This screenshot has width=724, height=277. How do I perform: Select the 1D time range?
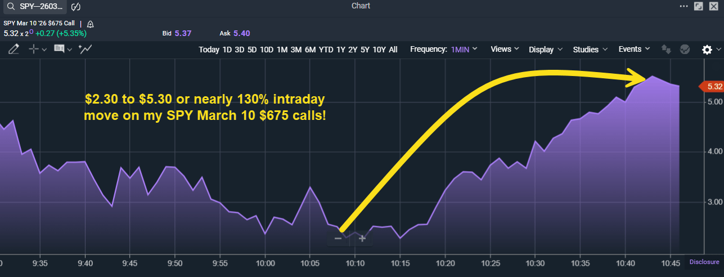[x=227, y=50]
